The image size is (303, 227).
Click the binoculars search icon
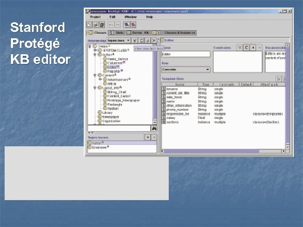tap(154, 128)
